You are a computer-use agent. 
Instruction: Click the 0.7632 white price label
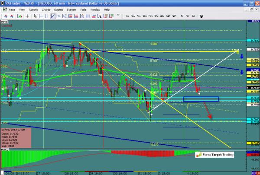pos(253,49)
